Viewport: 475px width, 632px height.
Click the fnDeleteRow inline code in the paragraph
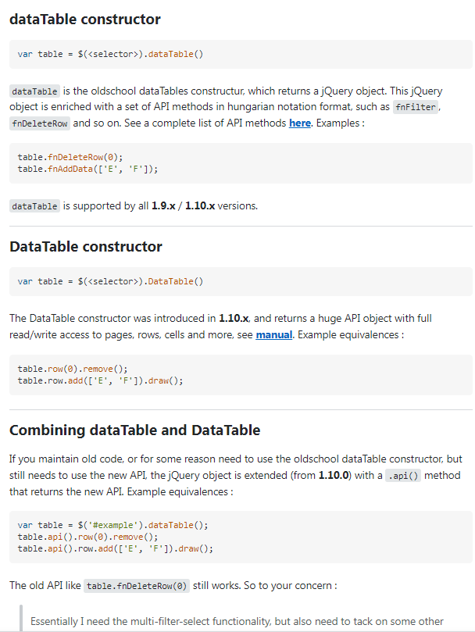pyautogui.click(x=40, y=123)
